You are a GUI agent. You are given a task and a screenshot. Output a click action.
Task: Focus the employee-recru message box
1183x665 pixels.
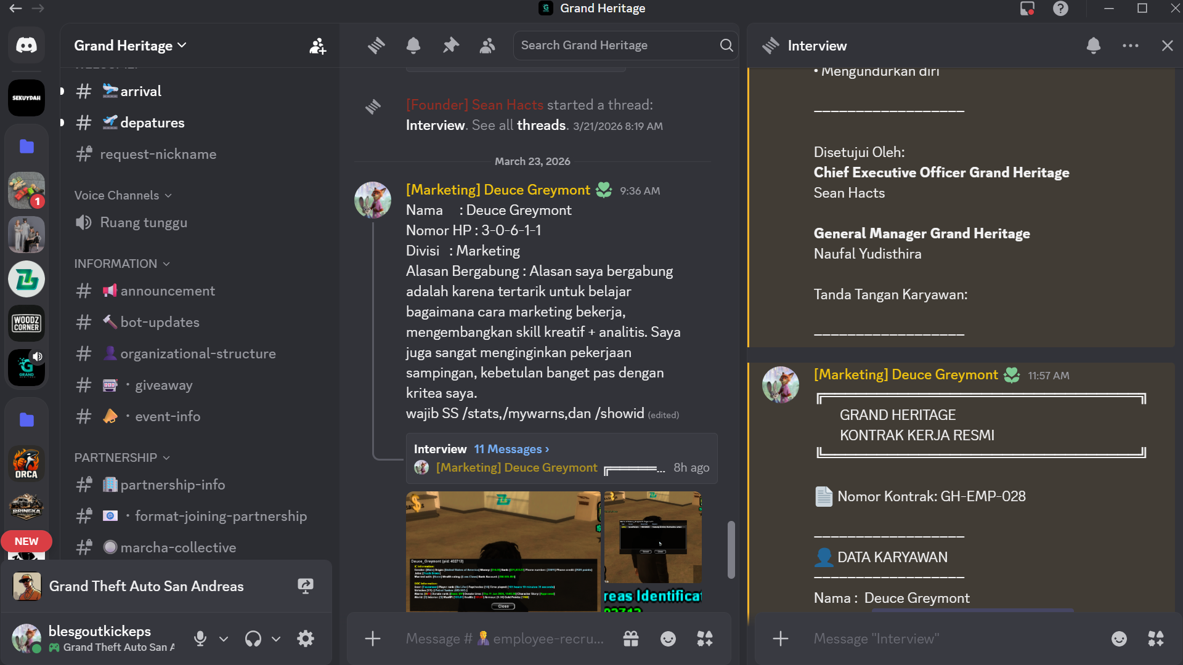[x=504, y=639]
